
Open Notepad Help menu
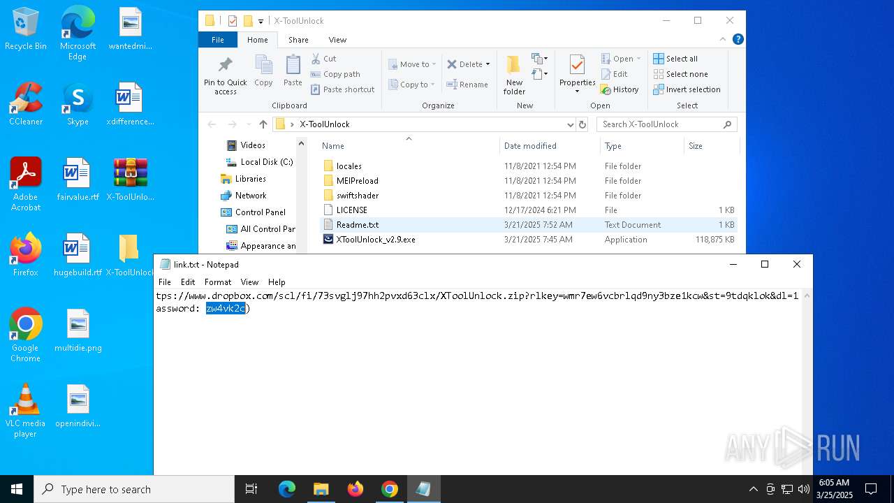pyautogui.click(x=277, y=282)
